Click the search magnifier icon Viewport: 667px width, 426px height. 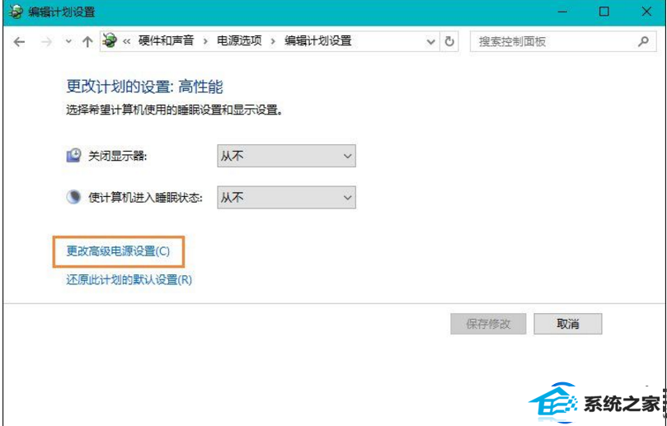[x=644, y=41]
